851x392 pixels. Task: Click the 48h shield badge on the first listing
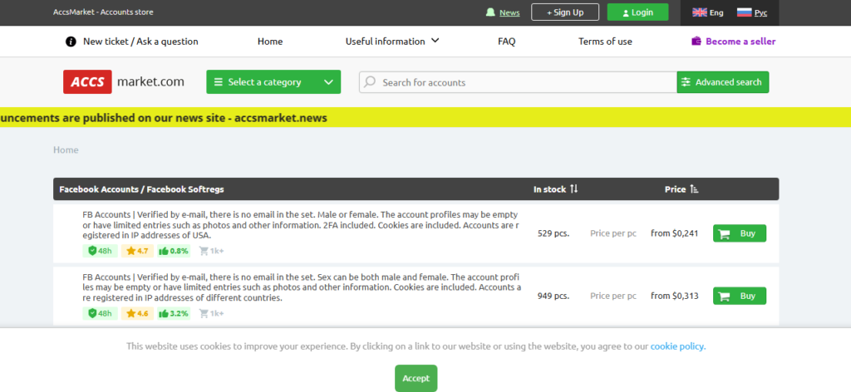tap(100, 250)
